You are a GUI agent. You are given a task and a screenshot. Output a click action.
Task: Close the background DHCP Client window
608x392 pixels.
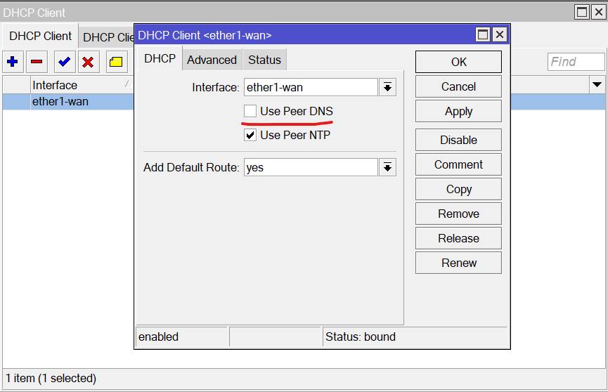(x=599, y=12)
